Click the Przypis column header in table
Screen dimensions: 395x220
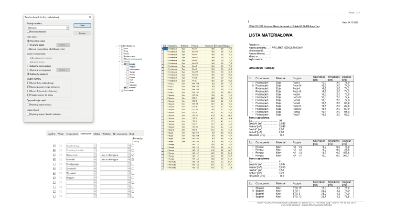coord(196,45)
